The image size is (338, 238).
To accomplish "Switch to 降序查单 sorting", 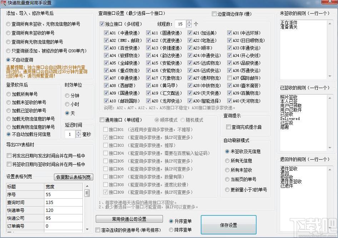I will [172, 230].
